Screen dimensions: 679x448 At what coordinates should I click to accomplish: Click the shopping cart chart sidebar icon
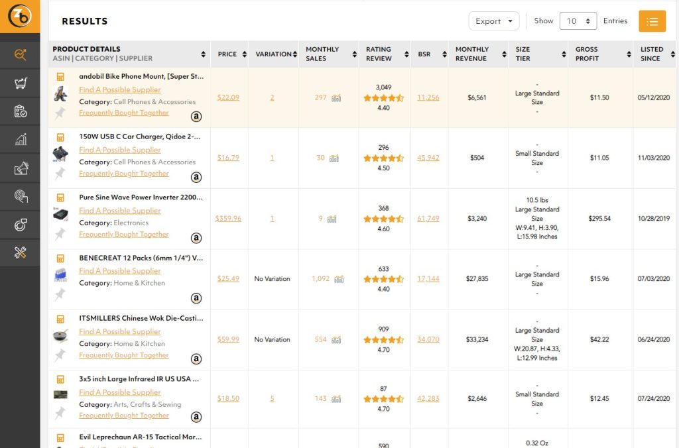pyautogui.click(x=20, y=84)
